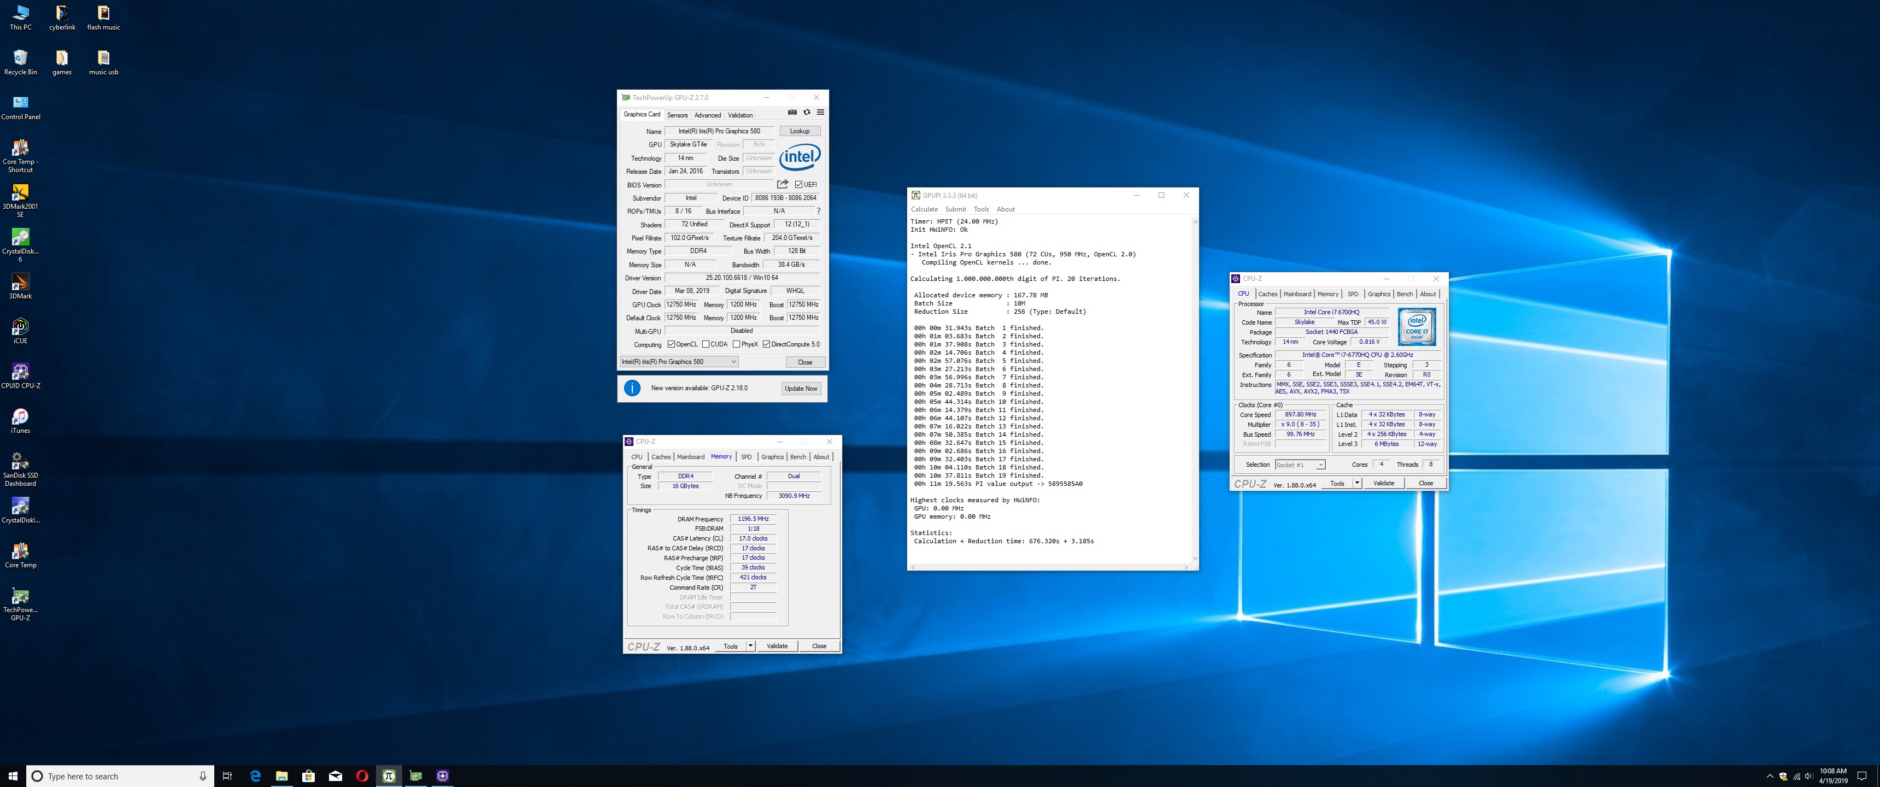Select the Recycle Bin icon

(x=20, y=62)
